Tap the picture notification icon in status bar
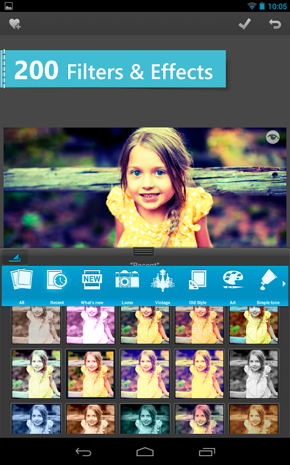 [9, 6]
